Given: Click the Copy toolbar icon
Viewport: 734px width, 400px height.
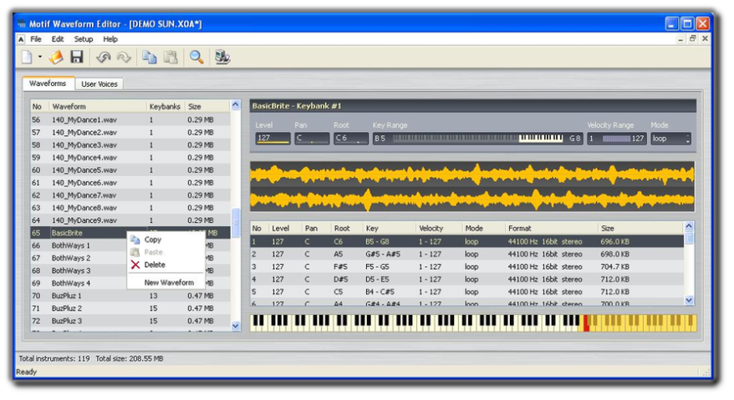Looking at the screenshot, I should pyautogui.click(x=150, y=58).
